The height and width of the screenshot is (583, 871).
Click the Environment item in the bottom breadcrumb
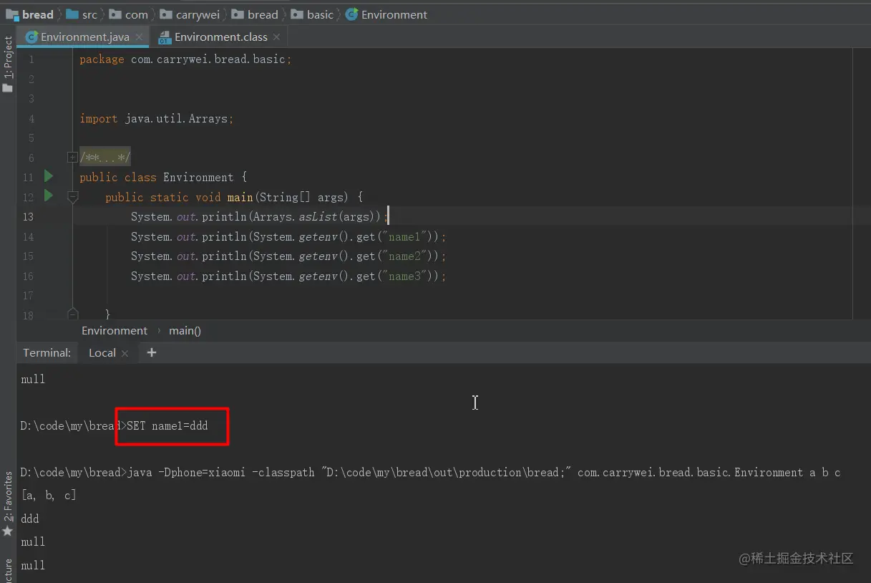coord(115,330)
